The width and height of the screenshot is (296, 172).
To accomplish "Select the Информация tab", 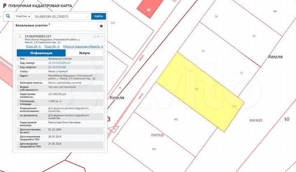I will point(41,53).
